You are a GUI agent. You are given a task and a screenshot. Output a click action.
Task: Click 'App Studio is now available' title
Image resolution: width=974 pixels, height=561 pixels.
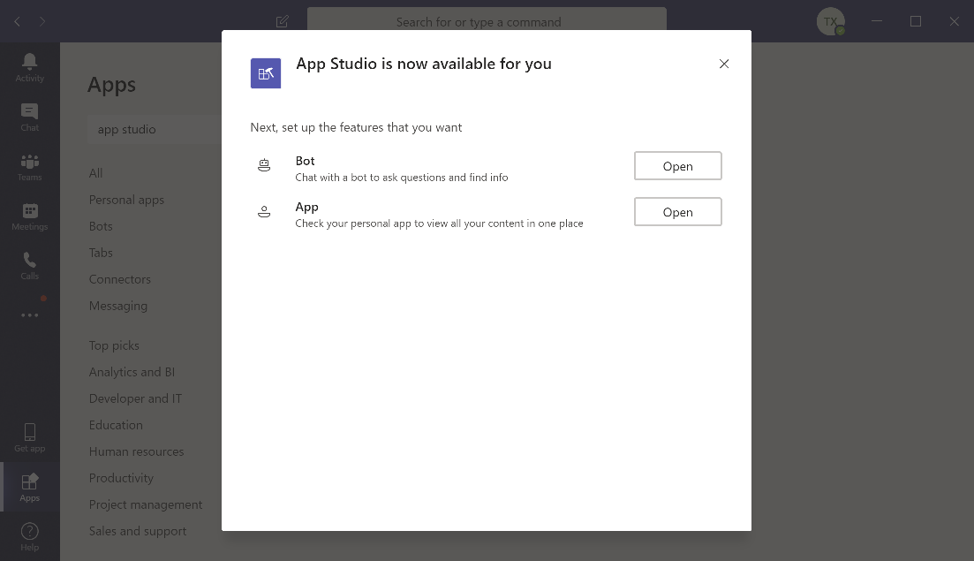[424, 64]
